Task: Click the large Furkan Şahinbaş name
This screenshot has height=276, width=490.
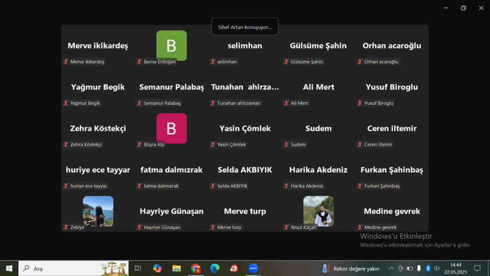Action: [392, 170]
